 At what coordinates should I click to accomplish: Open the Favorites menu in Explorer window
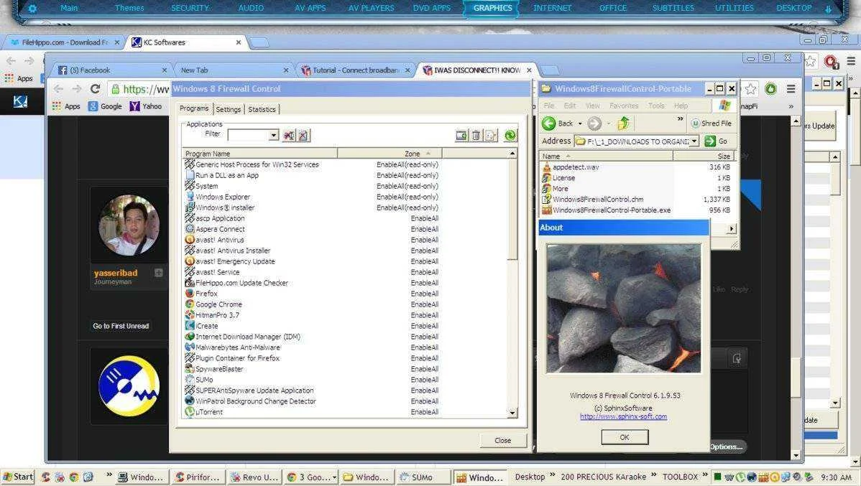coord(624,106)
